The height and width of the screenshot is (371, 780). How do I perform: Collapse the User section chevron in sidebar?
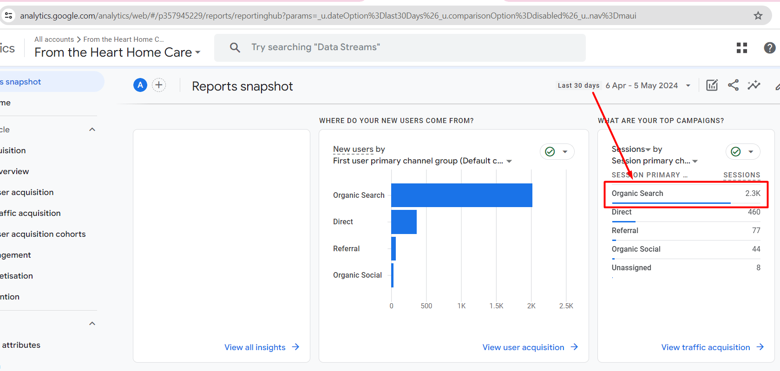point(92,324)
